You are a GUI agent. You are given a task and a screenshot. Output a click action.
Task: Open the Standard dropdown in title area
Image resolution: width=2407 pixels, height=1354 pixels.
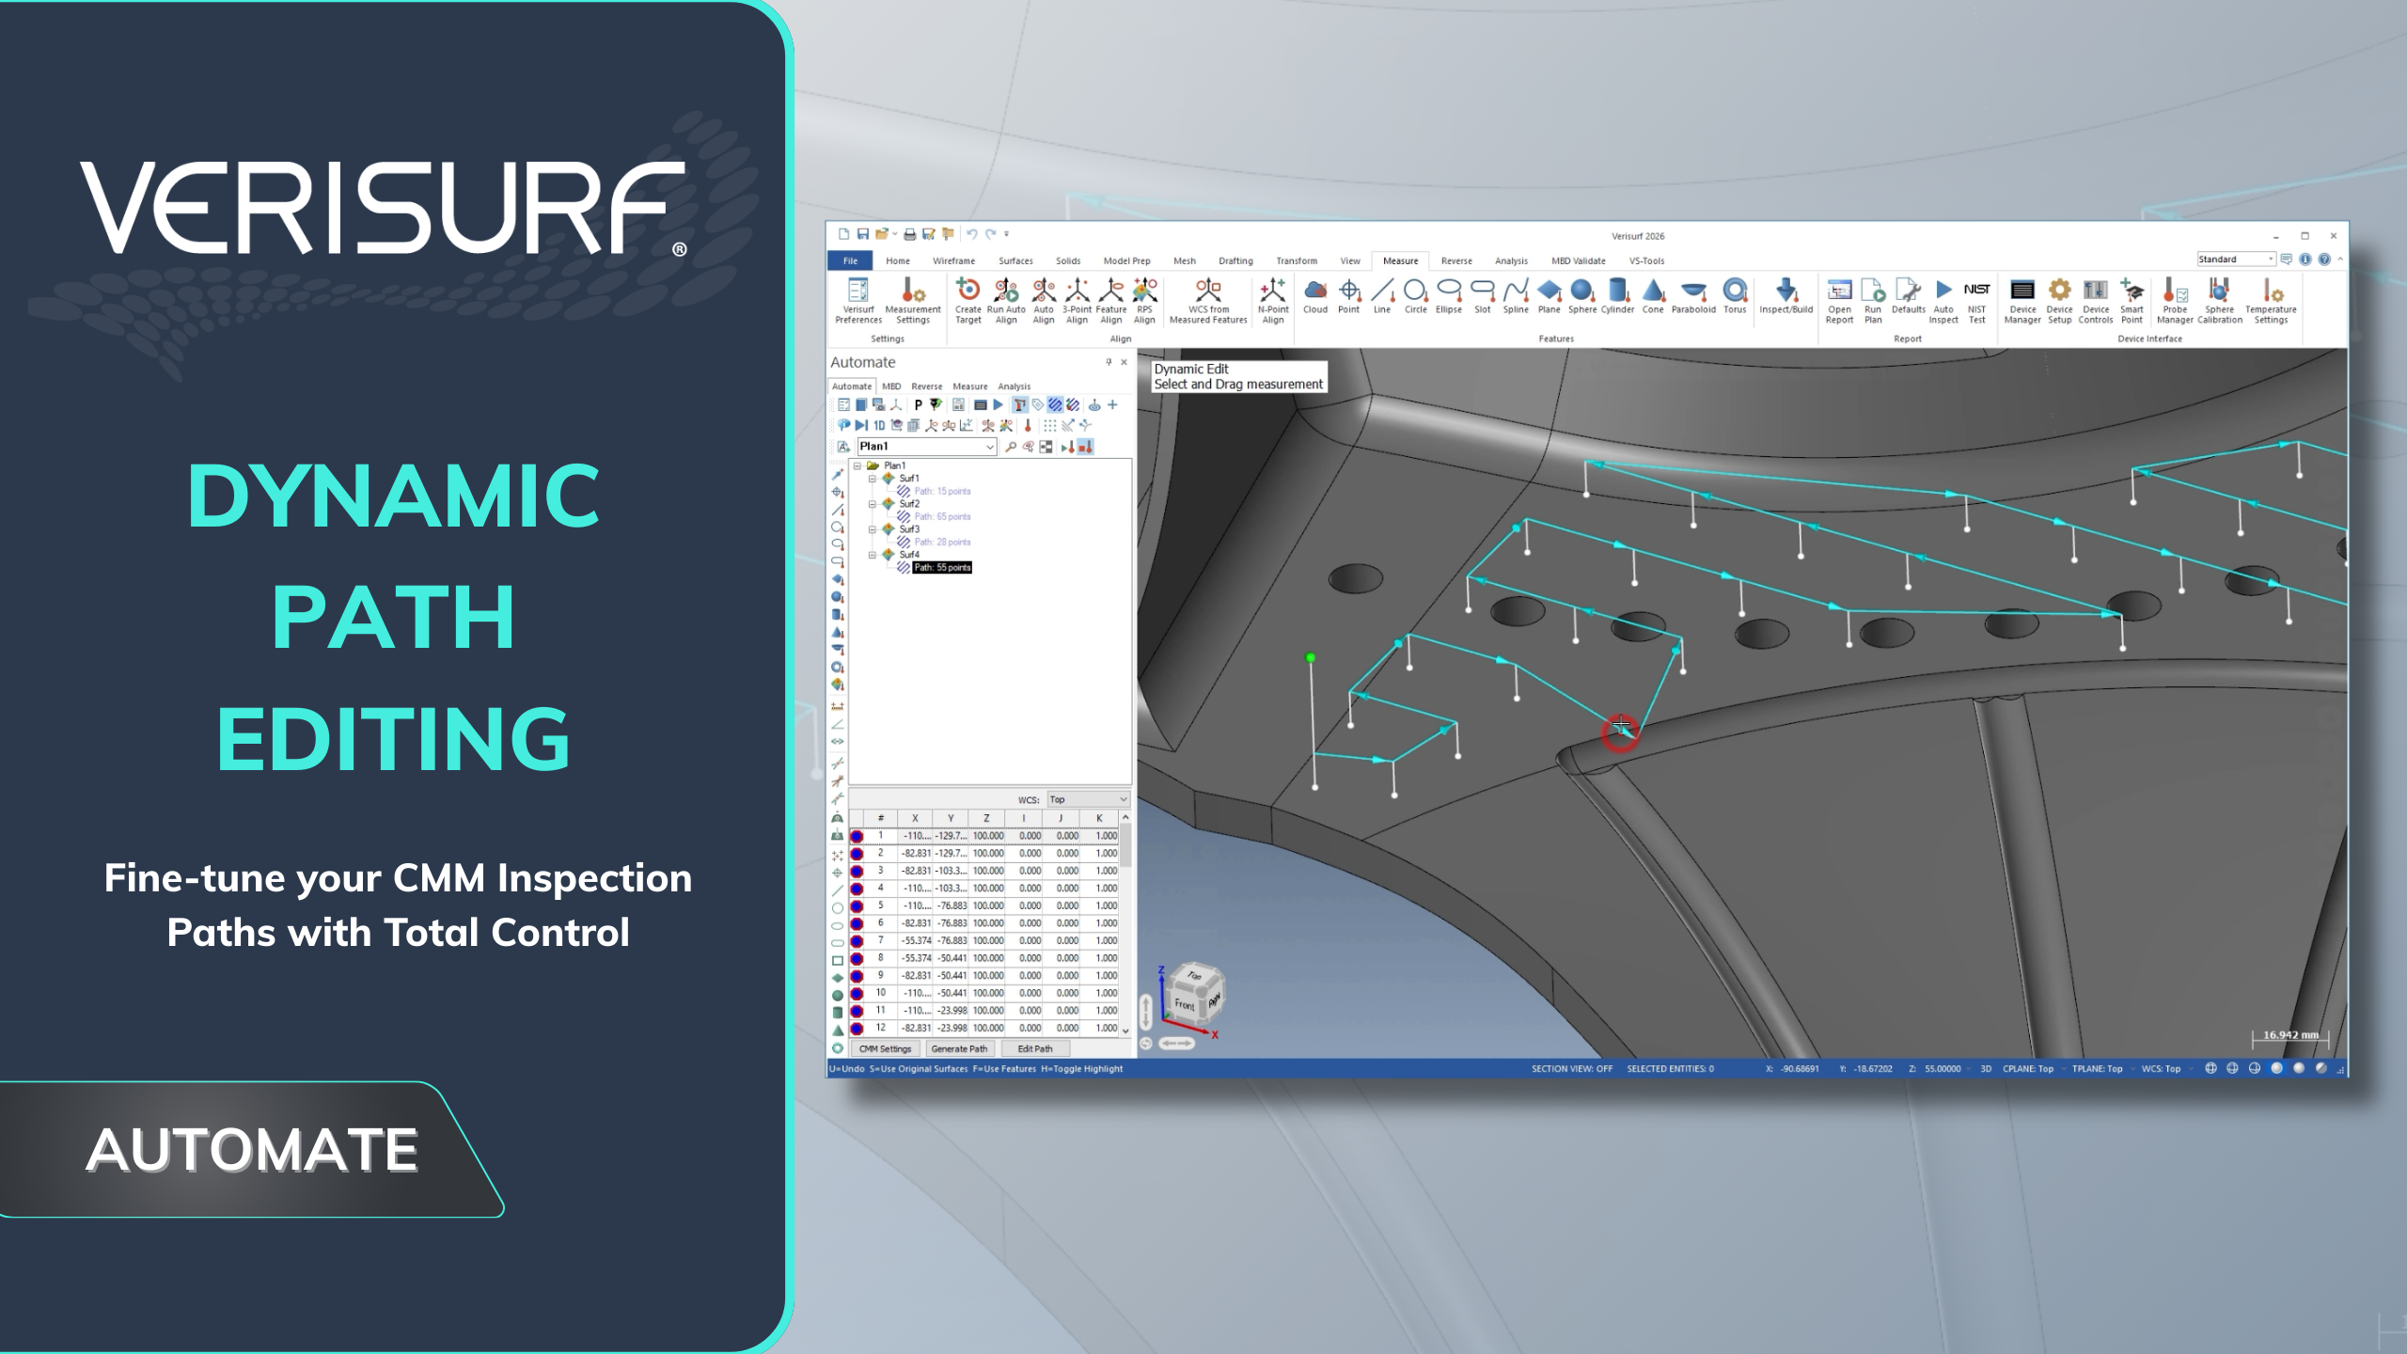2236,260
